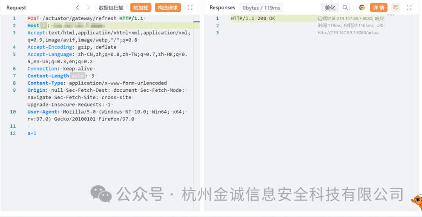Click the Request panel title
Screen dimensions: 422x217
click(x=16, y=8)
